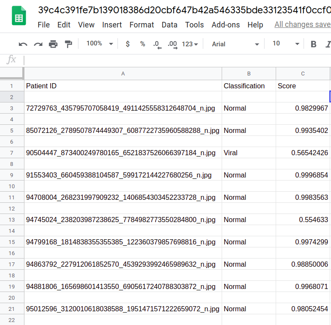
Task: Open the File menu
Action: (43, 25)
